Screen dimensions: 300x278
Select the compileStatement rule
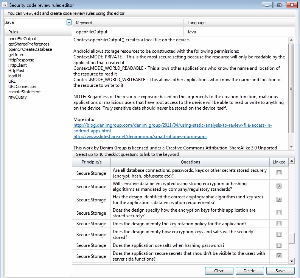(x=25, y=92)
